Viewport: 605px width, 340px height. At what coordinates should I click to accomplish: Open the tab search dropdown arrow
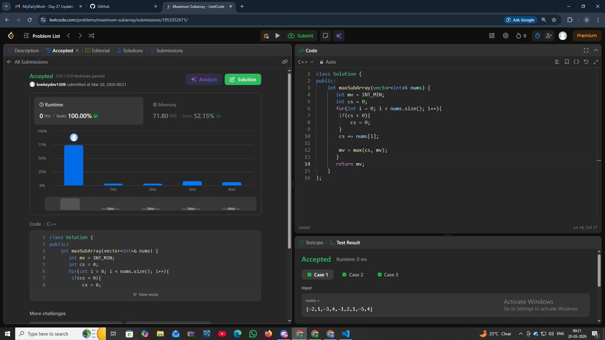point(6,6)
